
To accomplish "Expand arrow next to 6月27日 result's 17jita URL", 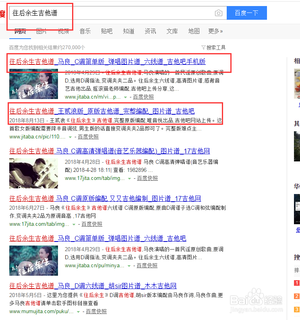I will pos(74,225).
